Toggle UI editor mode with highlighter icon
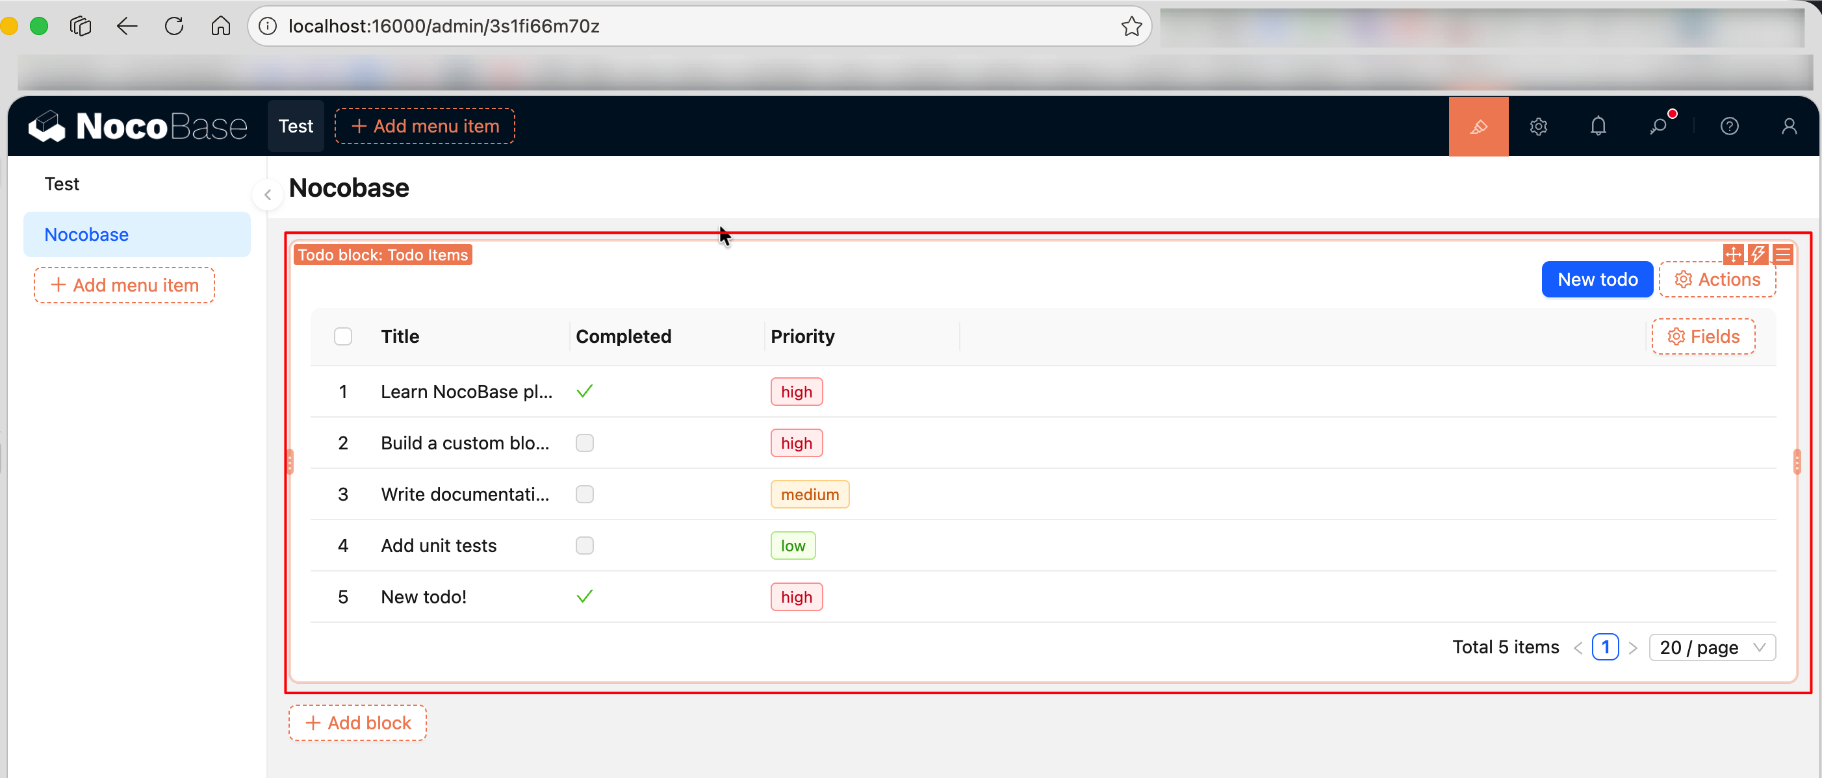The image size is (1822, 778). (1478, 126)
